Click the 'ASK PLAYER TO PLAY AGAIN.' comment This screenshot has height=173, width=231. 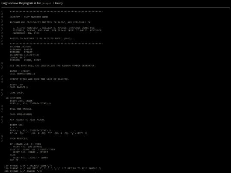tap(27, 120)
